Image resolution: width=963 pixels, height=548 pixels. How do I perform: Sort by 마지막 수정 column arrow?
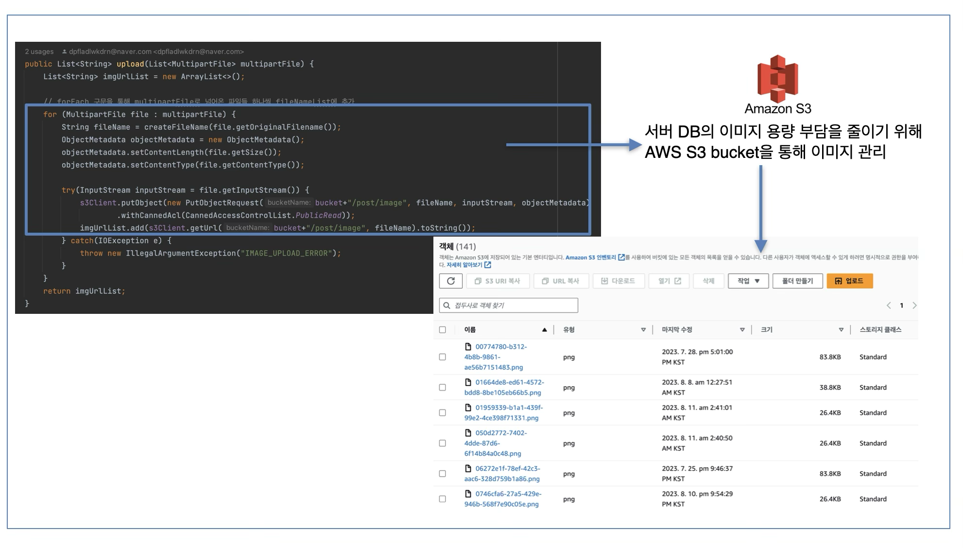pos(742,329)
